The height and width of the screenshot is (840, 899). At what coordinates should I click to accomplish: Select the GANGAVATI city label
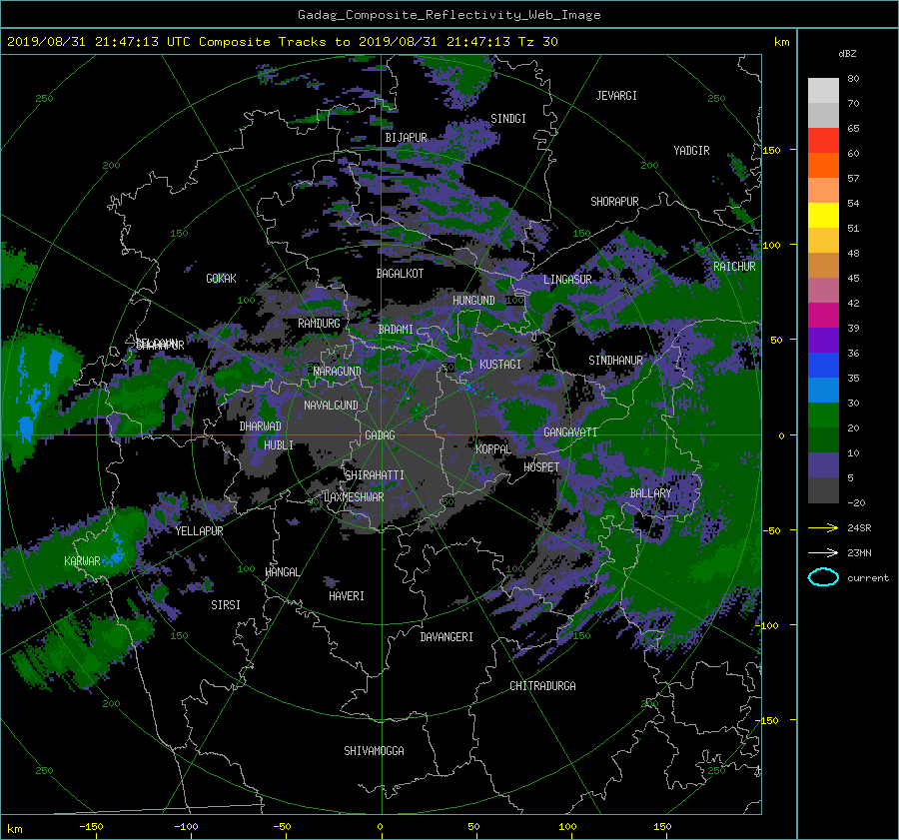570,432
